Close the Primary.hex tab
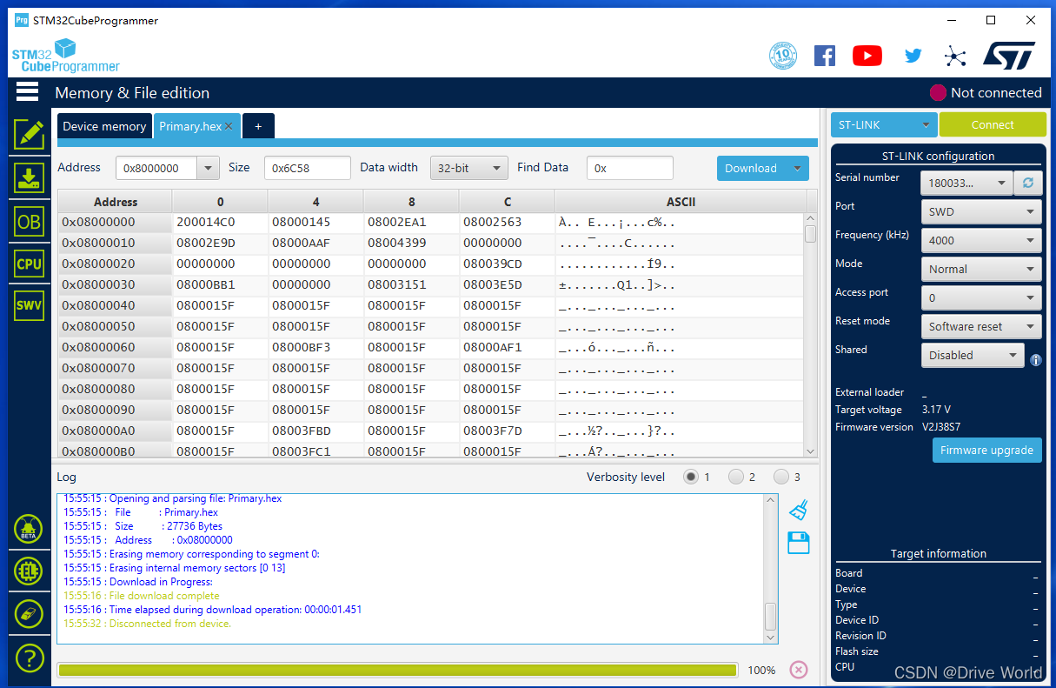1056x688 pixels. [229, 126]
